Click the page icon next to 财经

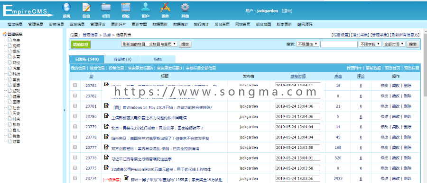coord(10,63)
